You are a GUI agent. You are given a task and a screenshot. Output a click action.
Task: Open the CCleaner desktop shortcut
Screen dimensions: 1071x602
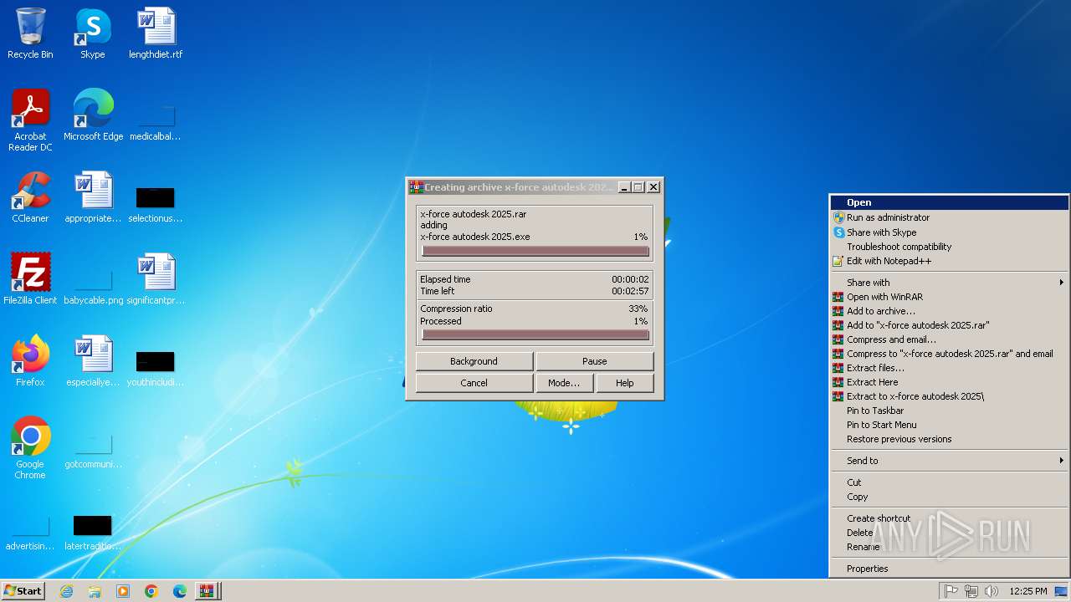click(x=30, y=197)
